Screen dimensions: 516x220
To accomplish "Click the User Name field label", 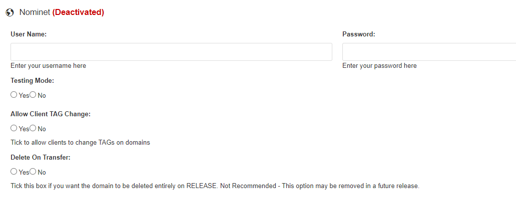I will tap(29, 34).
